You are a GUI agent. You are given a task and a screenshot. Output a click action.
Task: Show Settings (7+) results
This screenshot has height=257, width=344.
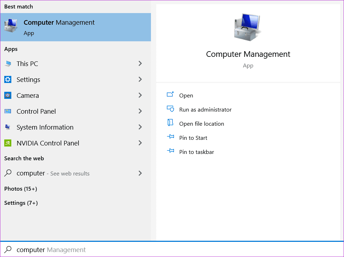(x=21, y=203)
